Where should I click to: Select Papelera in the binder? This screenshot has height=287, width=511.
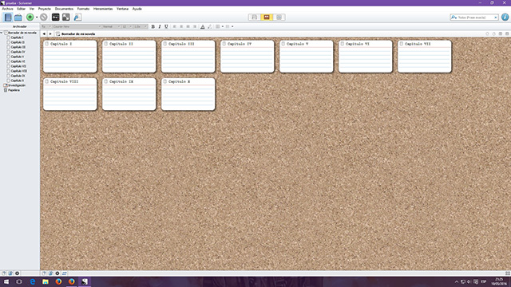click(x=14, y=90)
